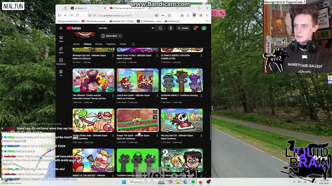Image resolution: width=332 pixels, height=186 pixels.
Task: Open 'Import bookmarks...' in bookmarks bar
Action: click(69, 21)
